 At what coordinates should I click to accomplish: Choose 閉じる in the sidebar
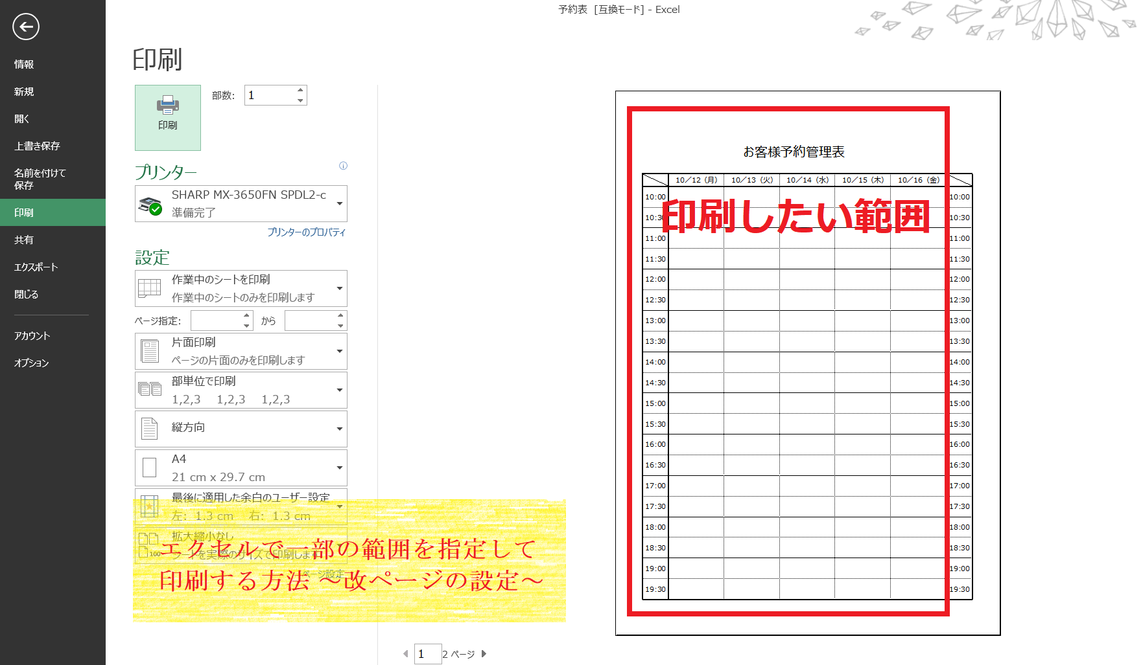pyautogui.click(x=53, y=294)
